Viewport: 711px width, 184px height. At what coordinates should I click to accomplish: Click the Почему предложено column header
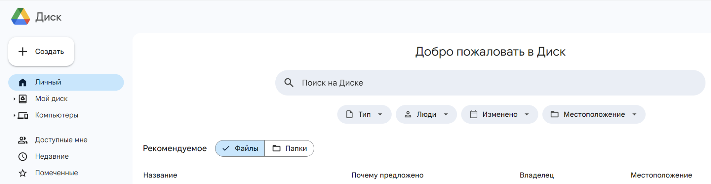pos(387,175)
